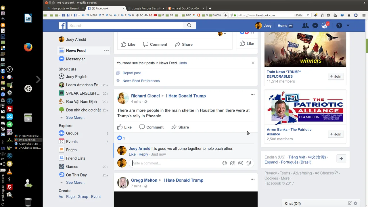The image size is (368, 207).
Task: Click the Facebook logo icon
Action: [x=62, y=26]
